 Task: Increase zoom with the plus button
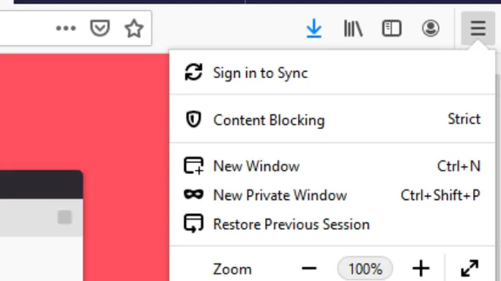coord(421,269)
